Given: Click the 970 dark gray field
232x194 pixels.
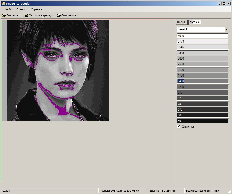Looking at the screenshot, I should [203, 92].
